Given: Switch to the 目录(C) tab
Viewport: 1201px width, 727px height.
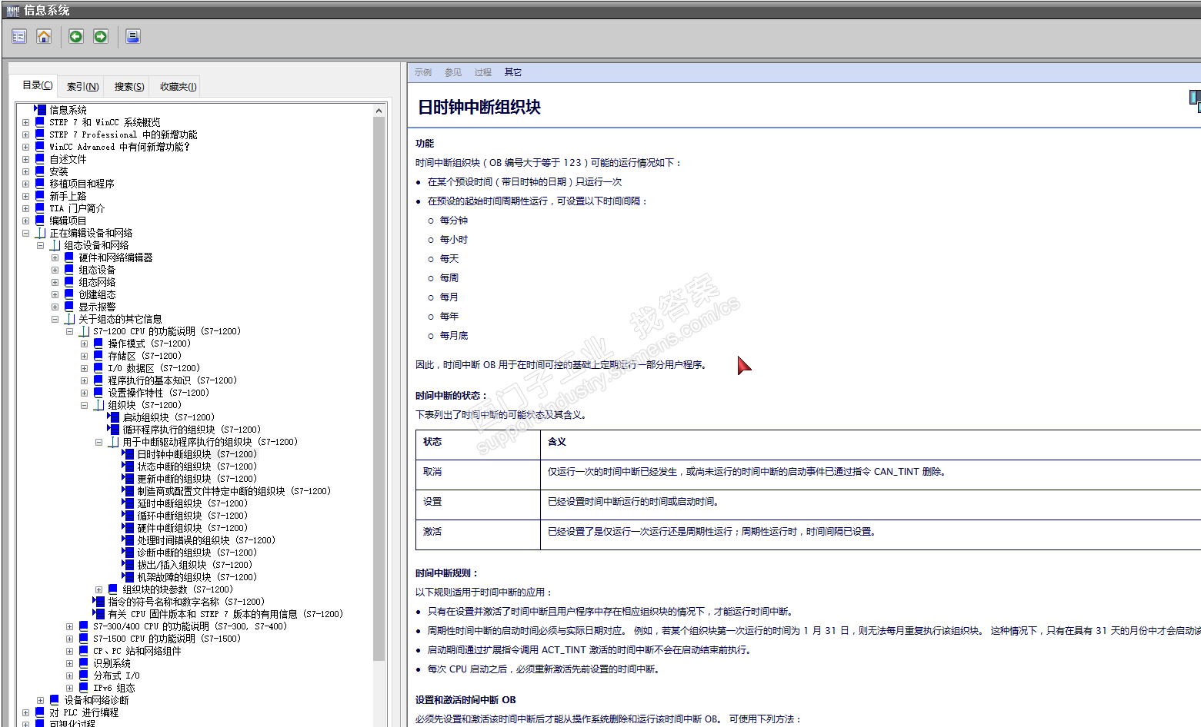Looking at the screenshot, I should click(37, 85).
